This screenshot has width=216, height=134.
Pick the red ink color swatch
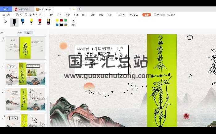pyautogui.click(x=61, y=20)
